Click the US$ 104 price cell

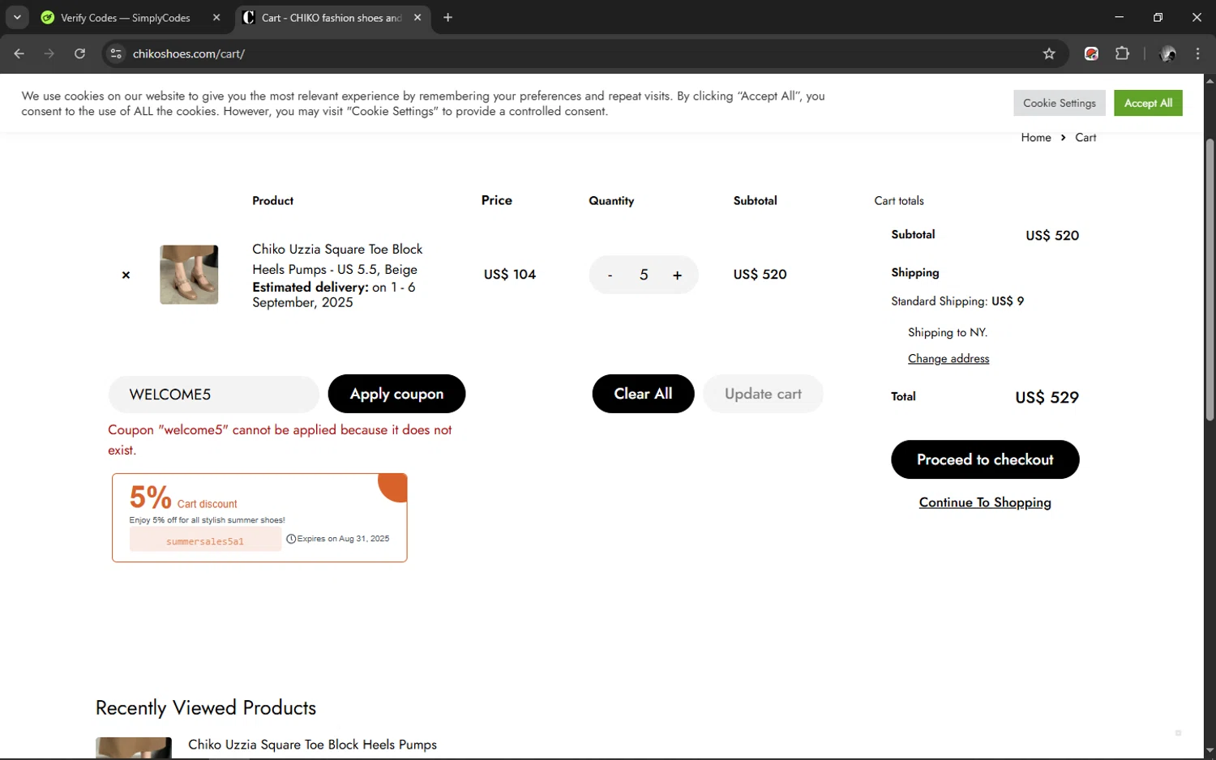click(510, 275)
